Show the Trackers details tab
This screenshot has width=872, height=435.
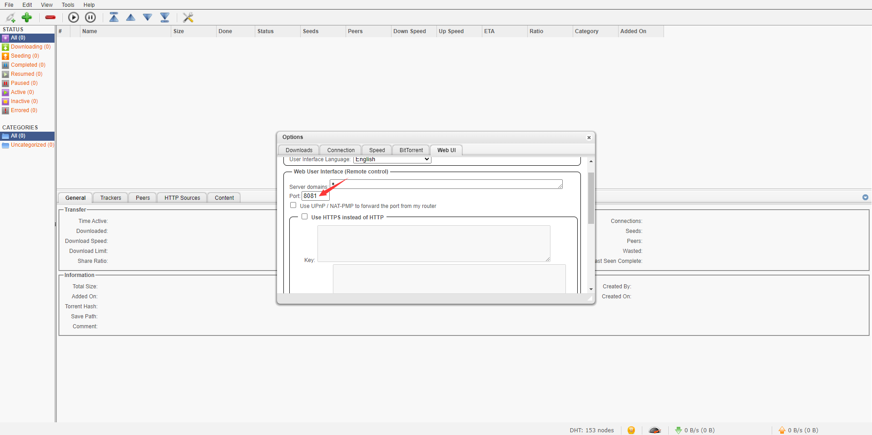pyautogui.click(x=111, y=198)
